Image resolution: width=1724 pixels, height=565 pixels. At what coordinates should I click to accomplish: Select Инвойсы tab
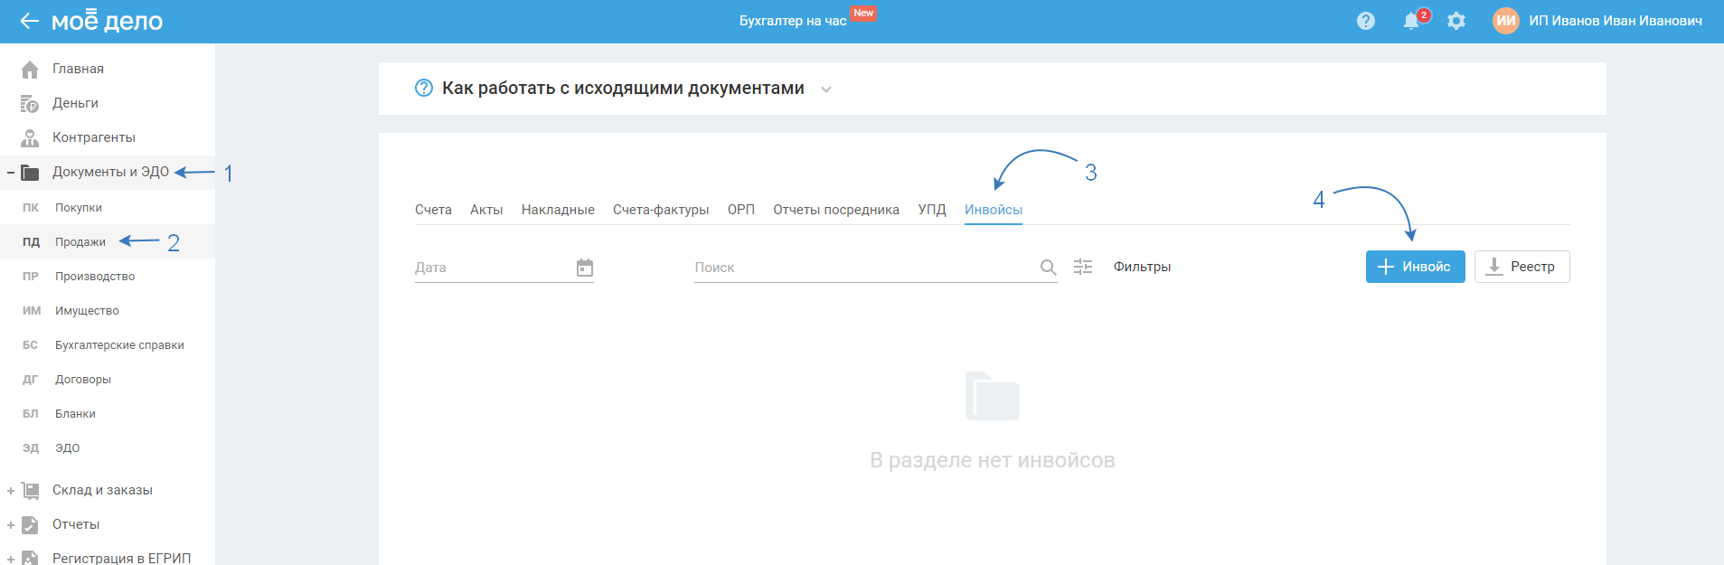point(994,210)
